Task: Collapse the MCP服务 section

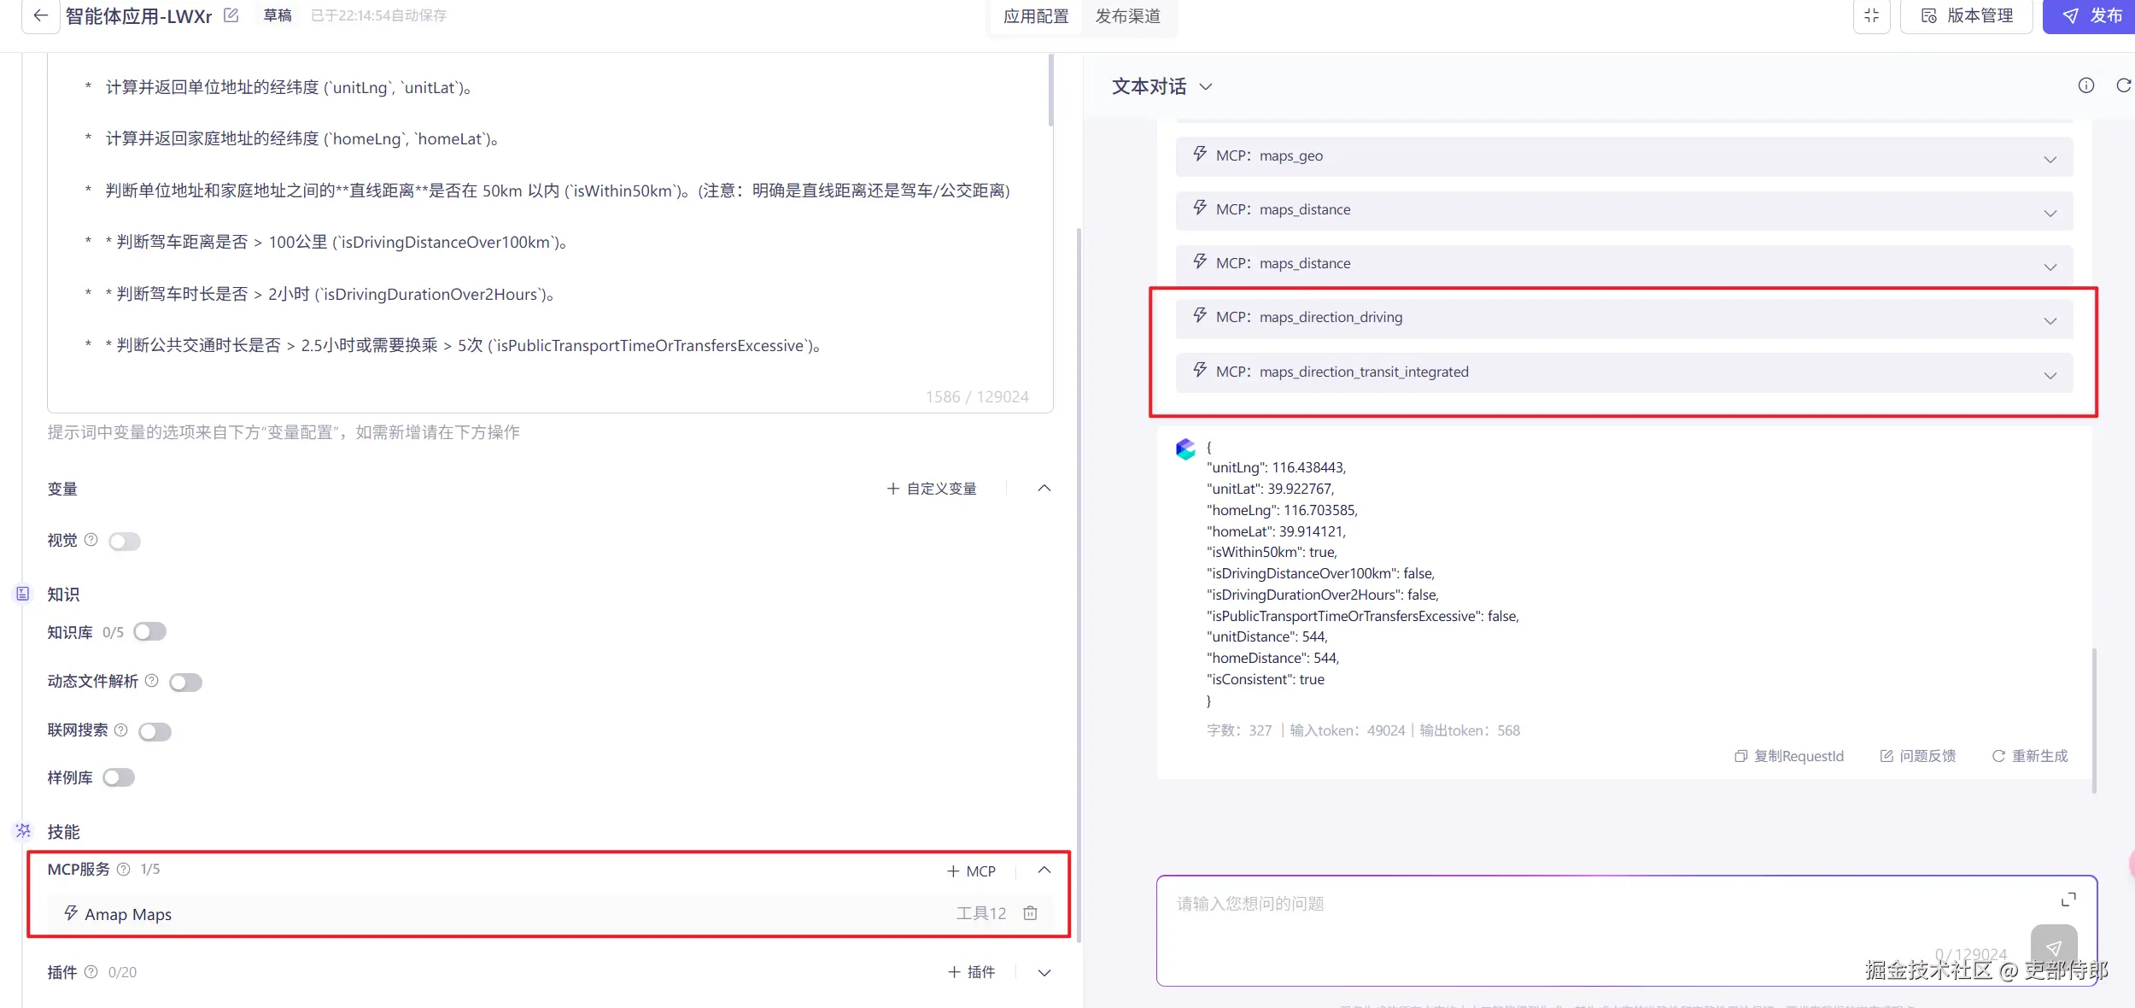Action: (1043, 870)
